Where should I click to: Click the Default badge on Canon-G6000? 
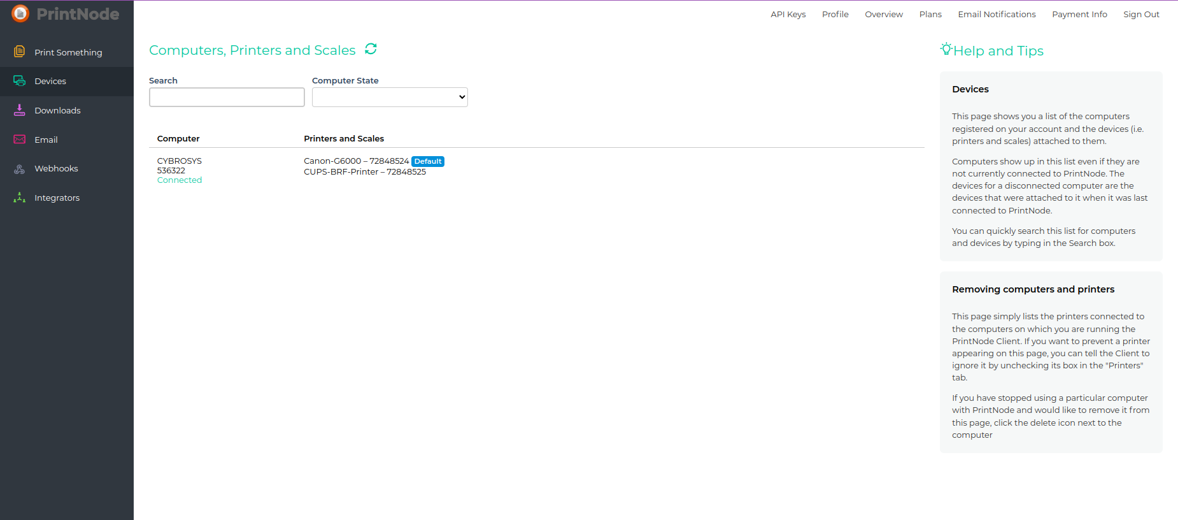point(428,161)
